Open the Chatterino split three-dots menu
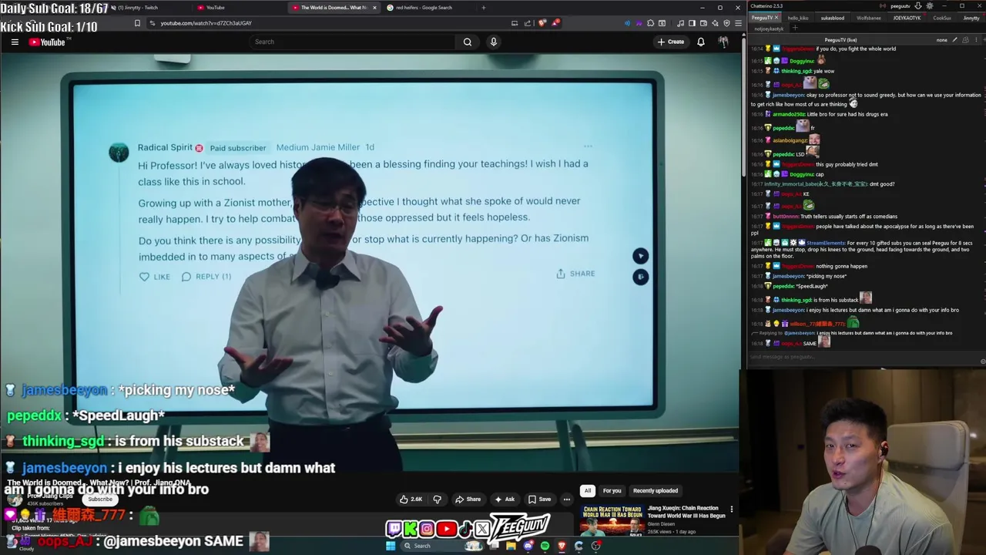The image size is (986, 555). click(976, 40)
